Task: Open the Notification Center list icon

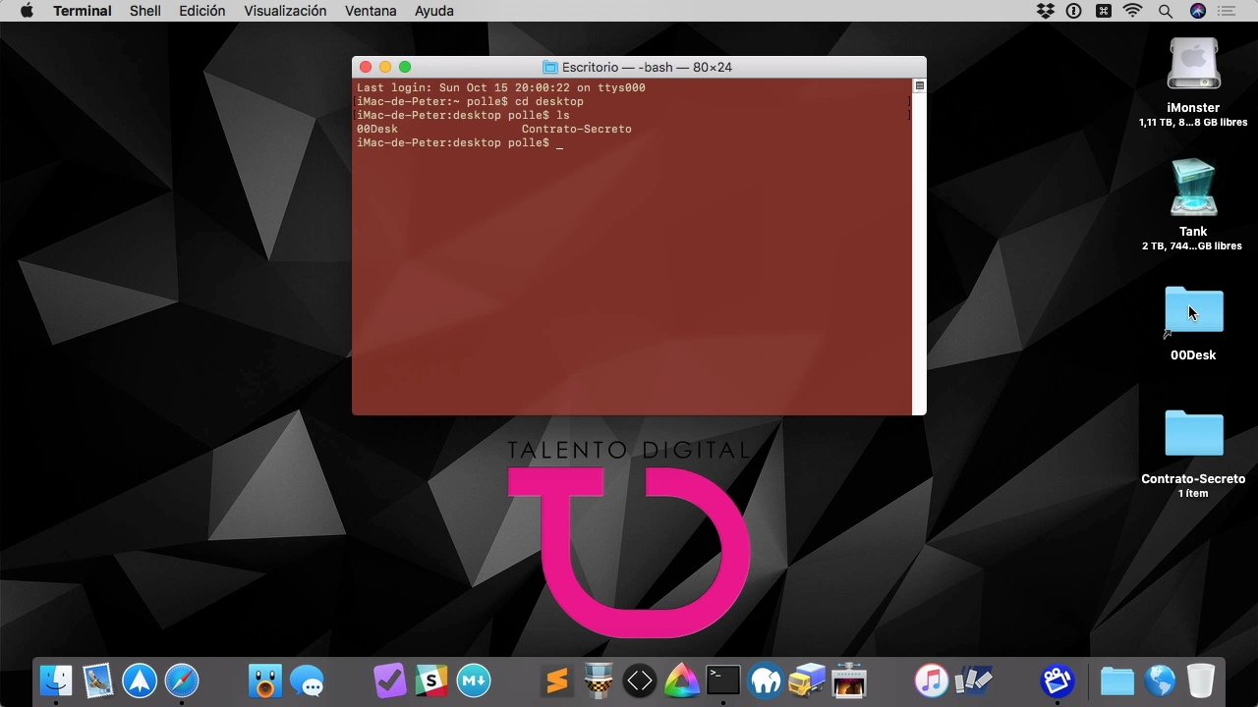Action: pyautogui.click(x=1228, y=11)
